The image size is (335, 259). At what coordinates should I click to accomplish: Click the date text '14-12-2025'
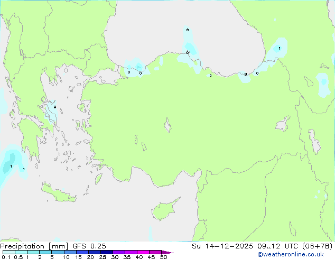coord(229,246)
